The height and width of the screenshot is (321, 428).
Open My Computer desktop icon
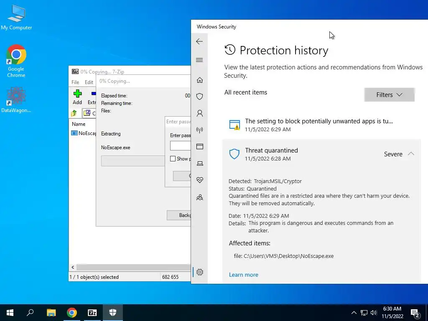tap(16, 17)
